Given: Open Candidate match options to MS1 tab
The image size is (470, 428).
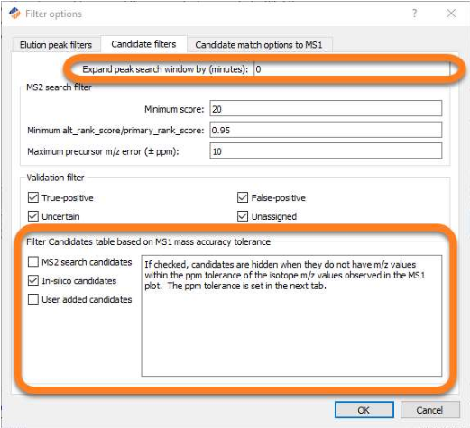Looking at the screenshot, I should [x=260, y=45].
